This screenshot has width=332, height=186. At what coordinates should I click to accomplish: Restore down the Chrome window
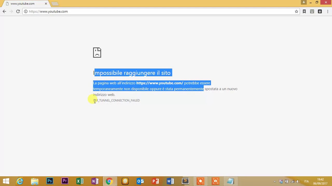click(317, 2)
